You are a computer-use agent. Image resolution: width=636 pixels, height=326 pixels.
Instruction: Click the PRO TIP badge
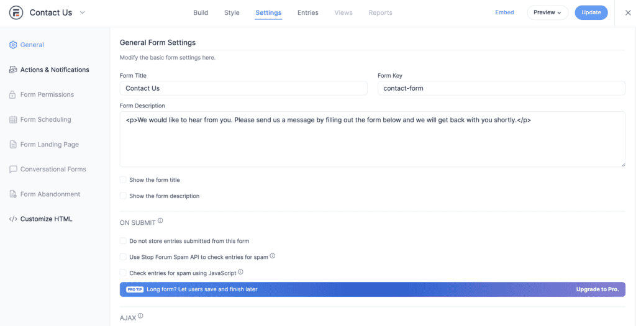135,289
